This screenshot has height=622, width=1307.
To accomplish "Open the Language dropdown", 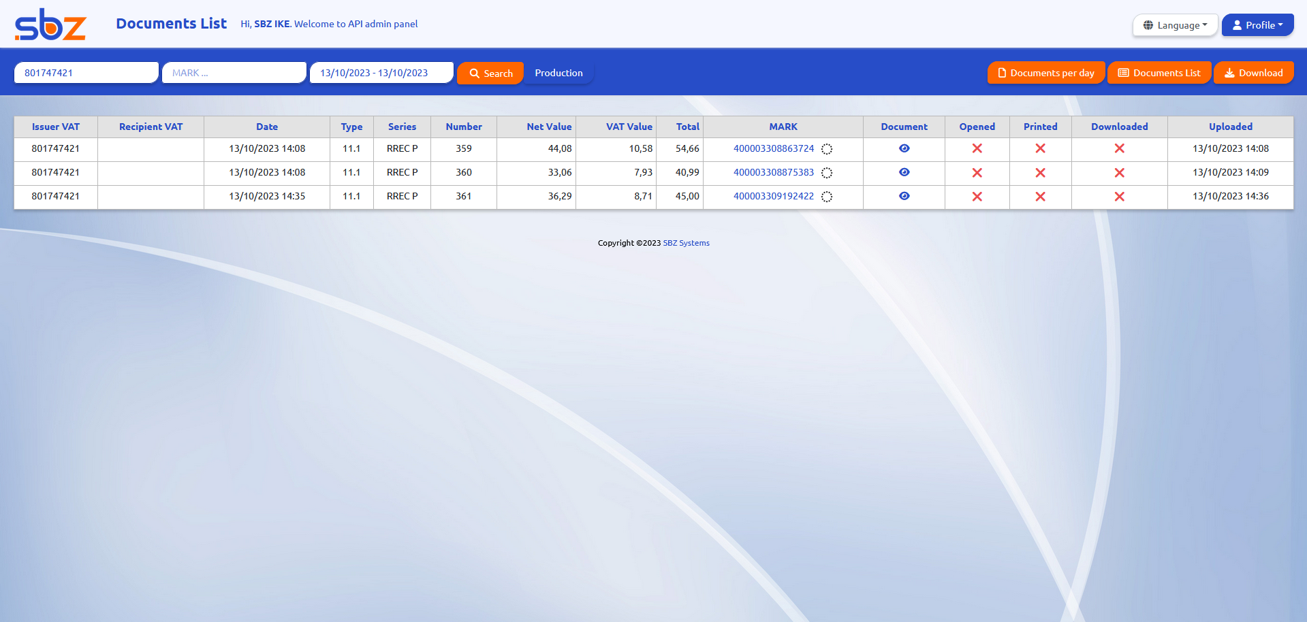I will tap(1176, 24).
